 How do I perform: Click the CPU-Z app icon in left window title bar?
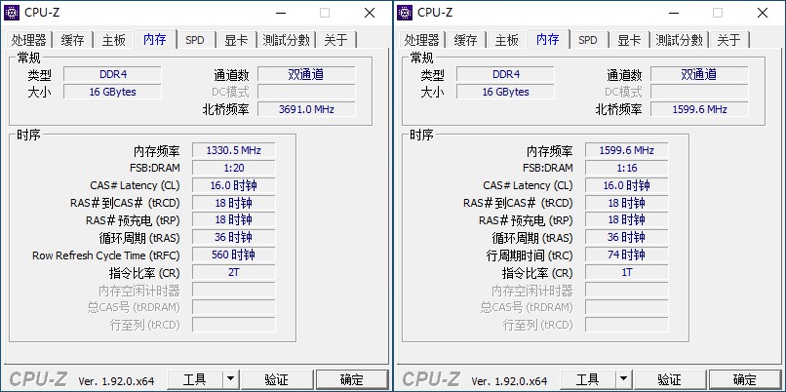point(12,13)
